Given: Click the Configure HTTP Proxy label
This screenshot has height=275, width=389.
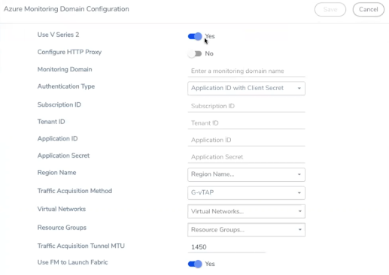Looking at the screenshot, I should [69, 52].
